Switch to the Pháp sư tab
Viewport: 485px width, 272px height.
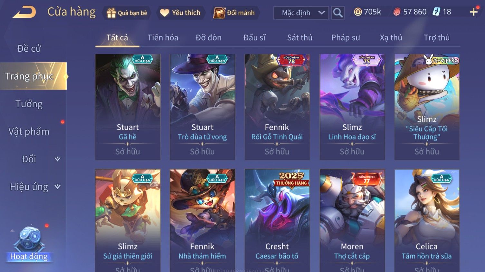pos(346,38)
